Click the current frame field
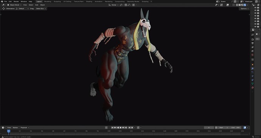This screenshot has width=261, height=138. (209, 127)
